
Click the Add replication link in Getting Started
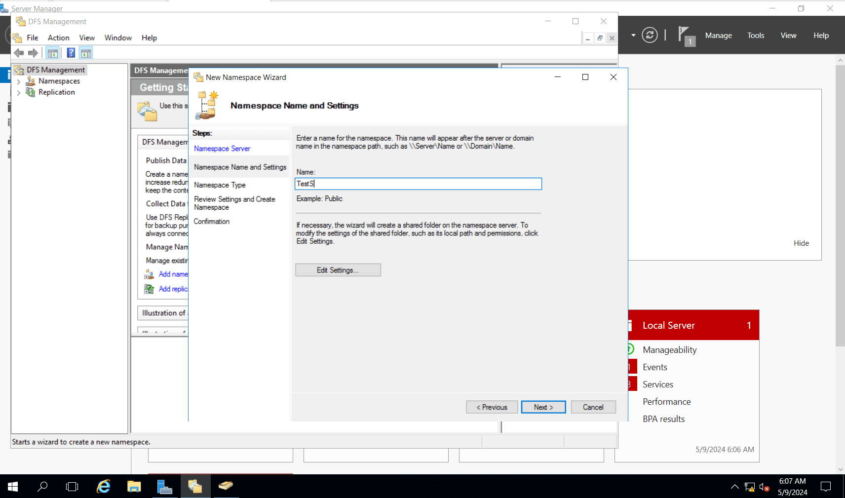click(173, 289)
